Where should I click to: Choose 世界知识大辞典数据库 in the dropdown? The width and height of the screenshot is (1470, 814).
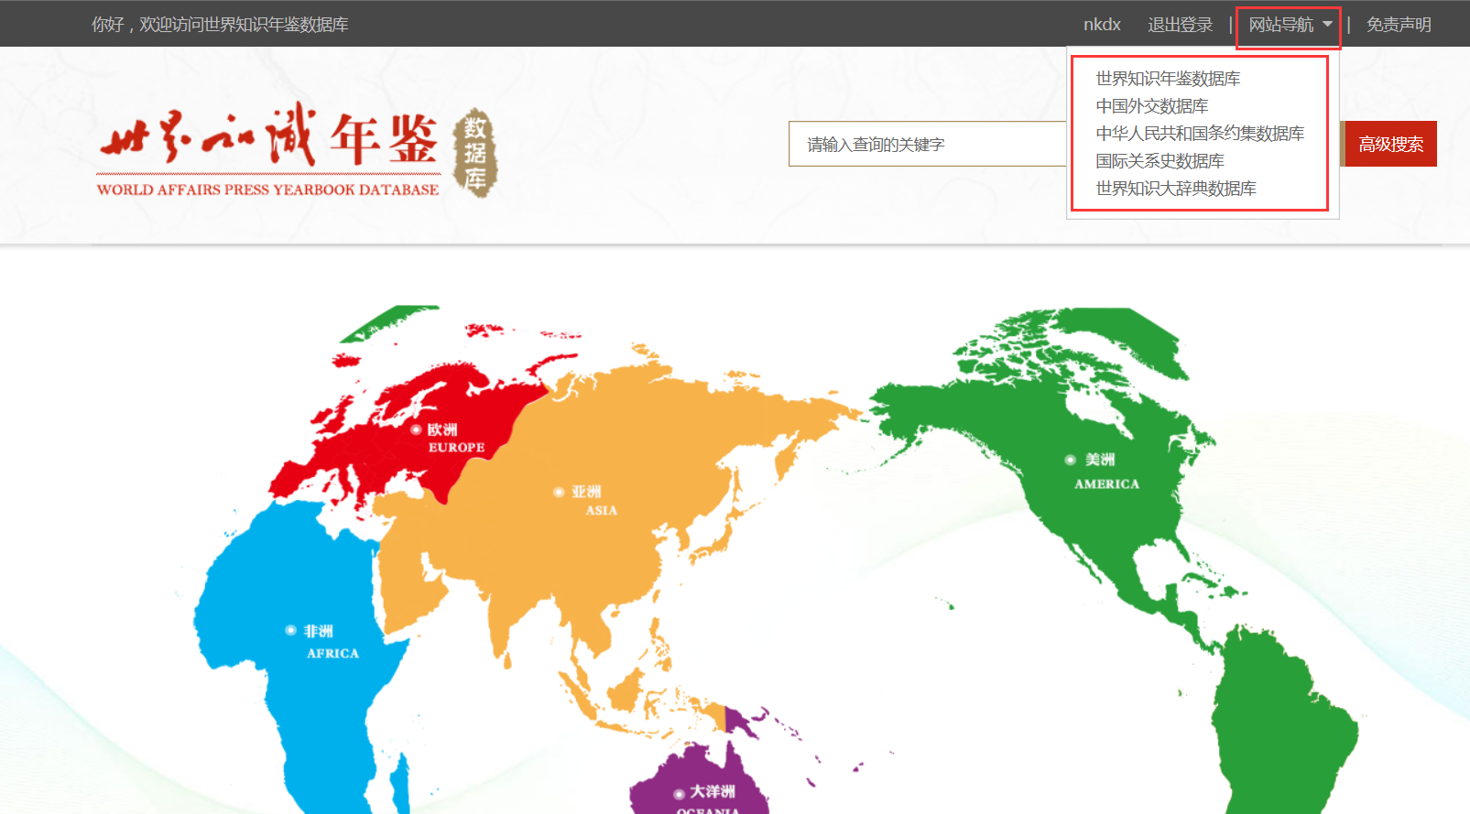pos(1175,189)
